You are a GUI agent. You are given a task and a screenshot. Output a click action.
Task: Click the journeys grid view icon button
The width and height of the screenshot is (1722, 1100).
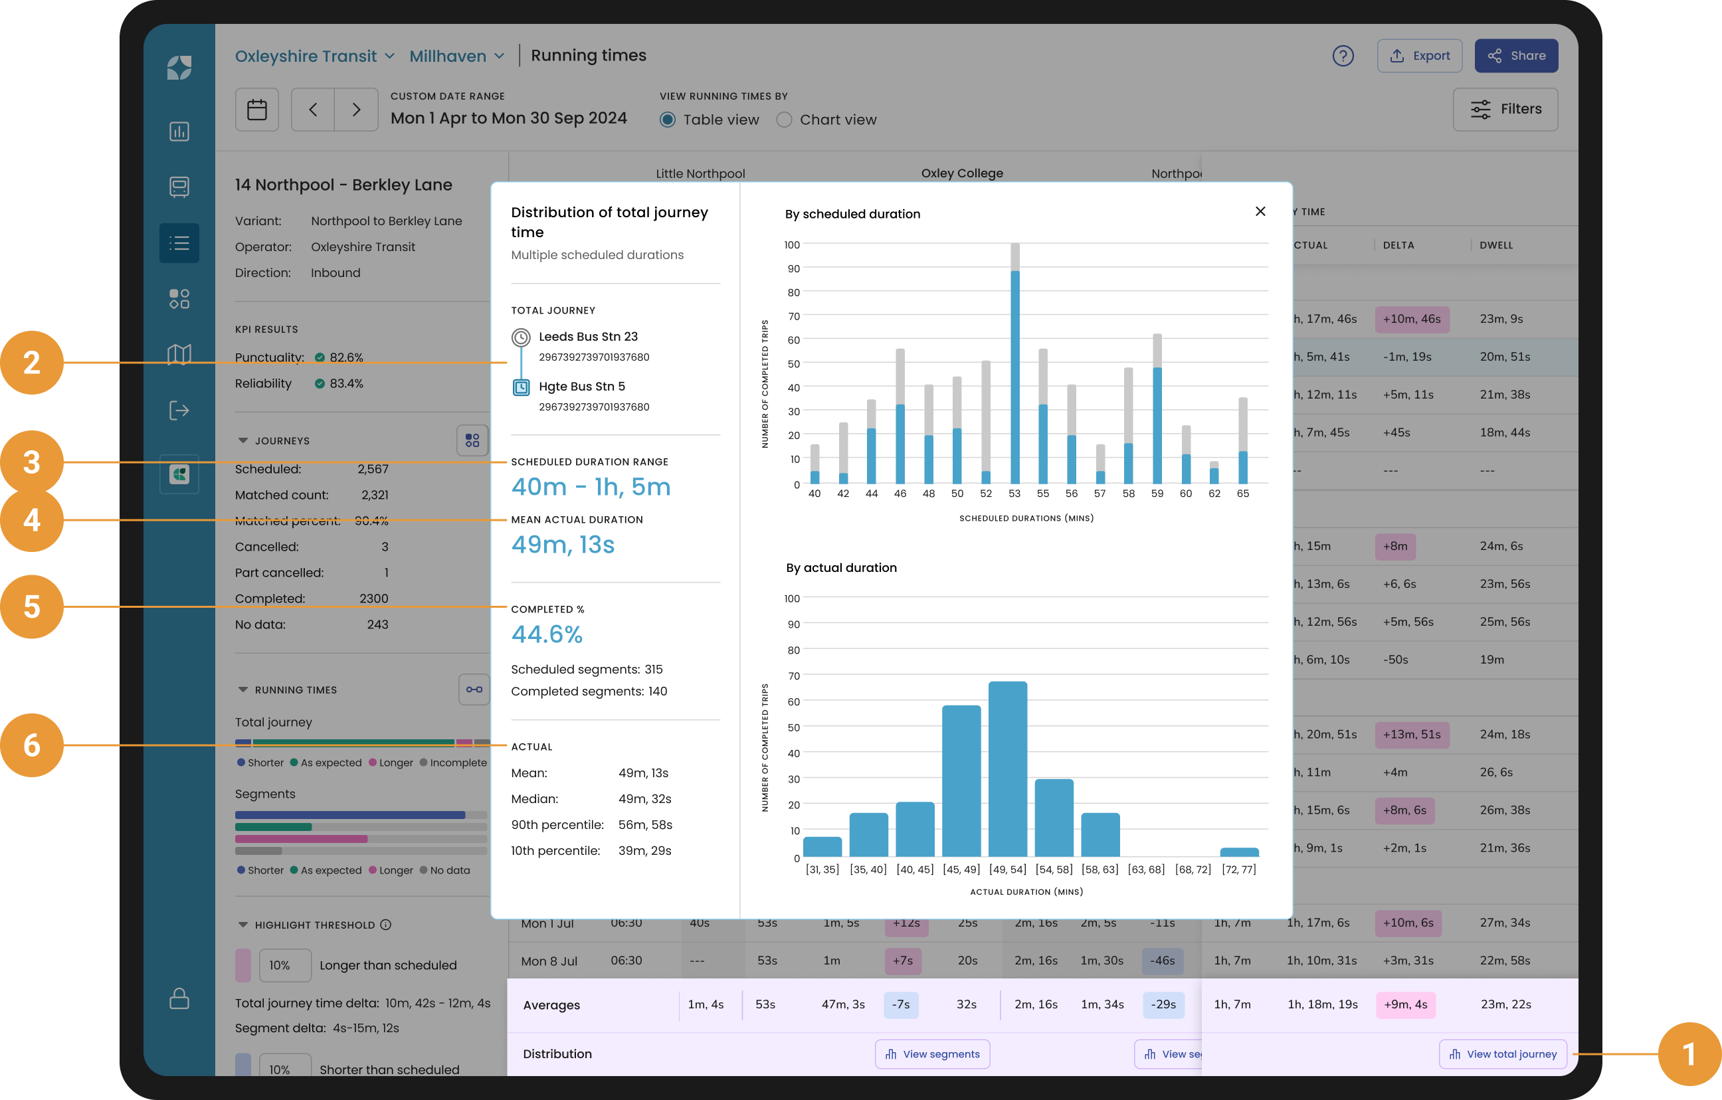pyautogui.click(x=472, y=440)
